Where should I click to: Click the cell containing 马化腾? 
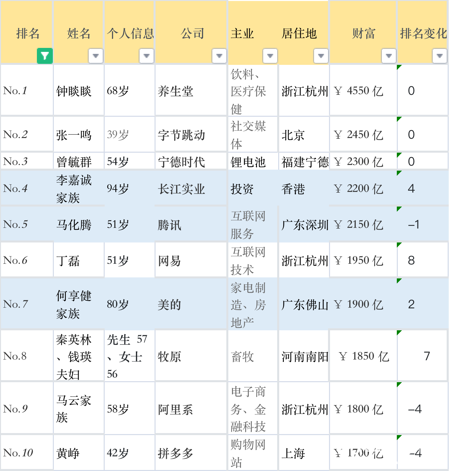coord(79,224)
